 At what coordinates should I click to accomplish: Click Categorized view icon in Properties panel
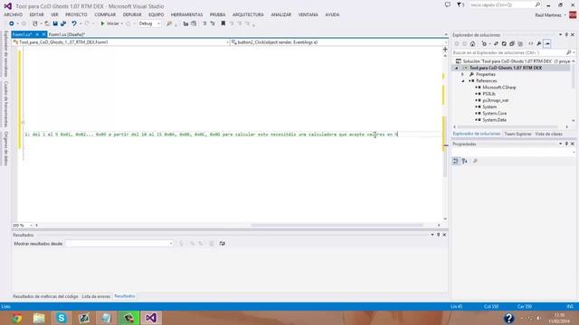click(456, 161)
